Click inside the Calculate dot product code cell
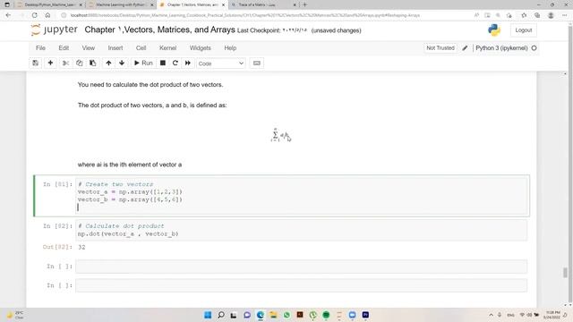This screenshot has width=573, height=322. pyautogui.click(x=302, y=230)
